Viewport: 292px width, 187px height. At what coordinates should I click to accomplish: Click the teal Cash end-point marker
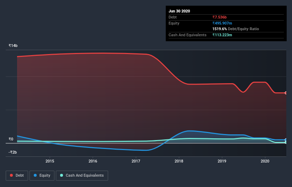click(x=286, y=142)
